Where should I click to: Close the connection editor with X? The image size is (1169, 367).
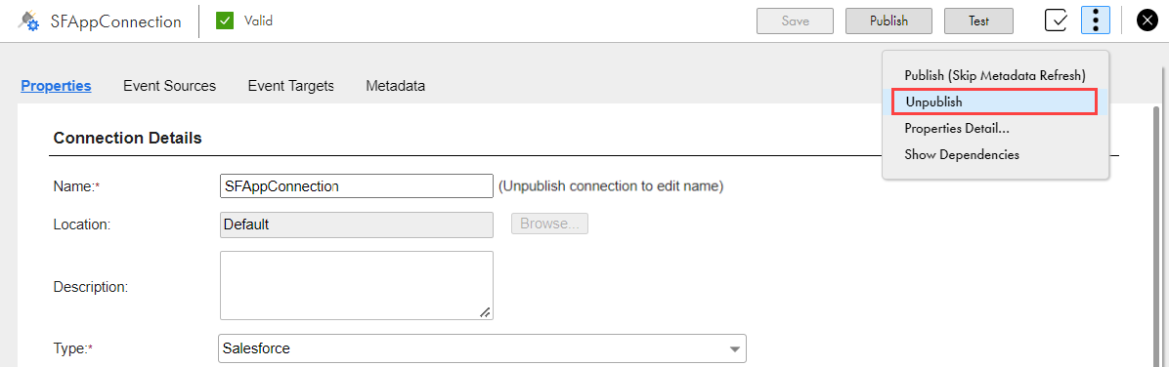click(1146, 20)
